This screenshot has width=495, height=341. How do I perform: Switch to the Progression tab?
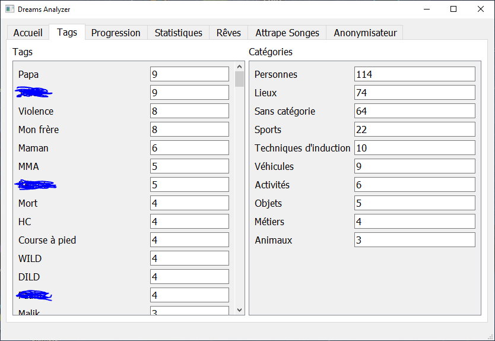tap(116, 33)
